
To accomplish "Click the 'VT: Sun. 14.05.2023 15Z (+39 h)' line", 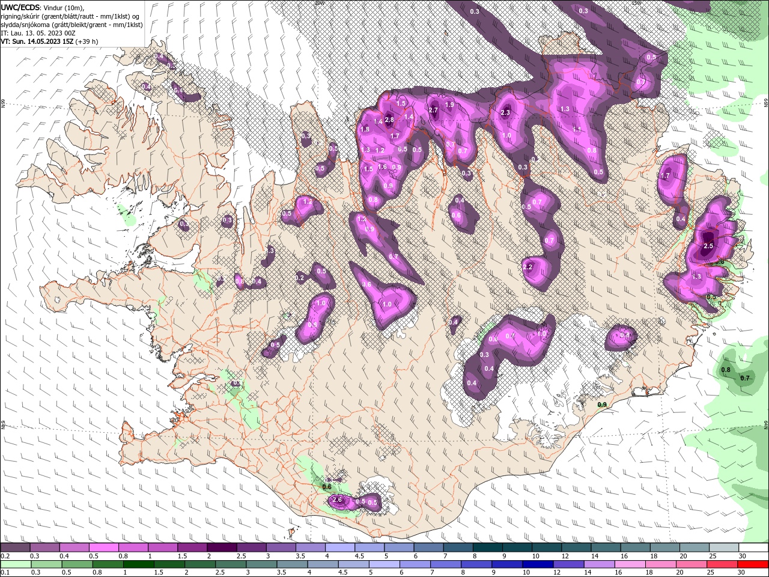I will 49,41.
